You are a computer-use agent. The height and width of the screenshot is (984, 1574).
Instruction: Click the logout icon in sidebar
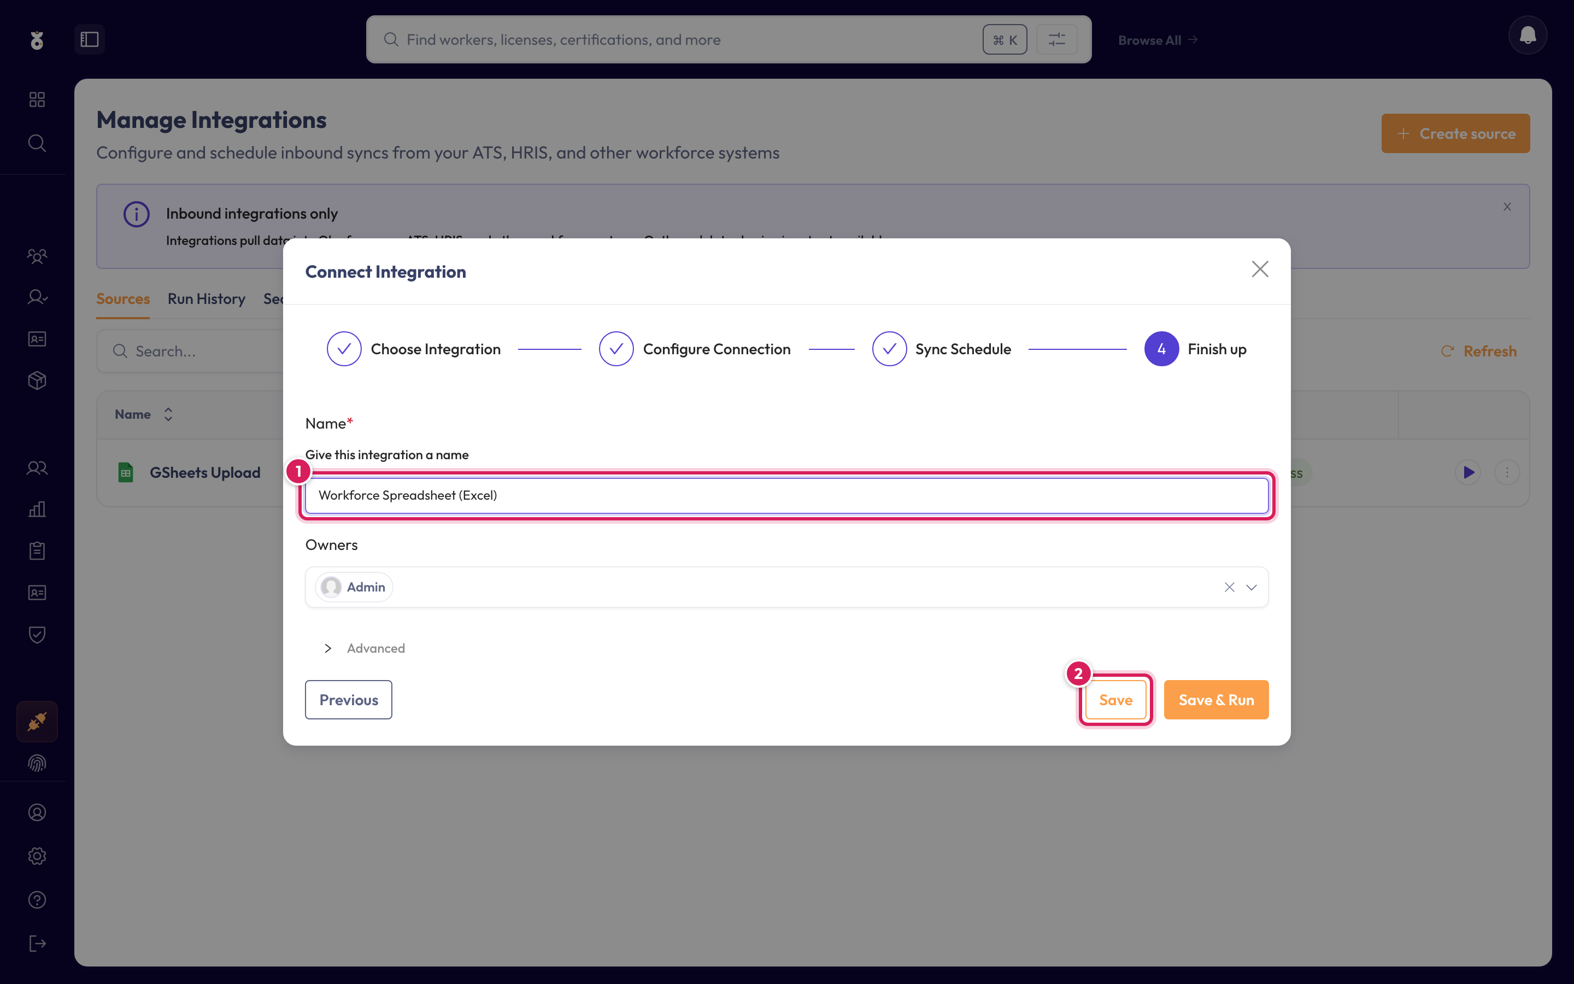coord(37,943)
